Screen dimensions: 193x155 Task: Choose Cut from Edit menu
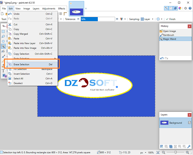(x=32, y=24)
